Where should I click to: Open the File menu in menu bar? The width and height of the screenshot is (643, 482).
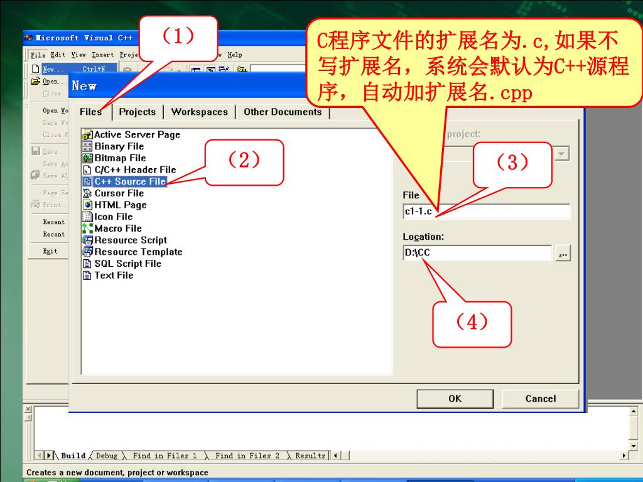(x=38, y=55)
